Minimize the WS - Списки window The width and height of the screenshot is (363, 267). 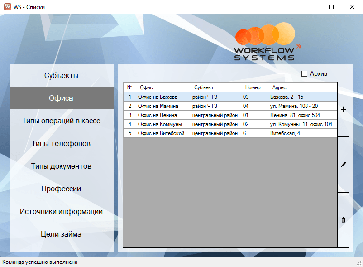click(311, 7)
